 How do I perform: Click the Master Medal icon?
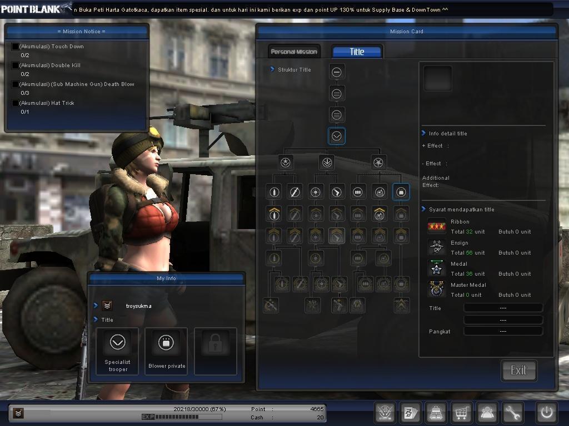coord(436,290)
